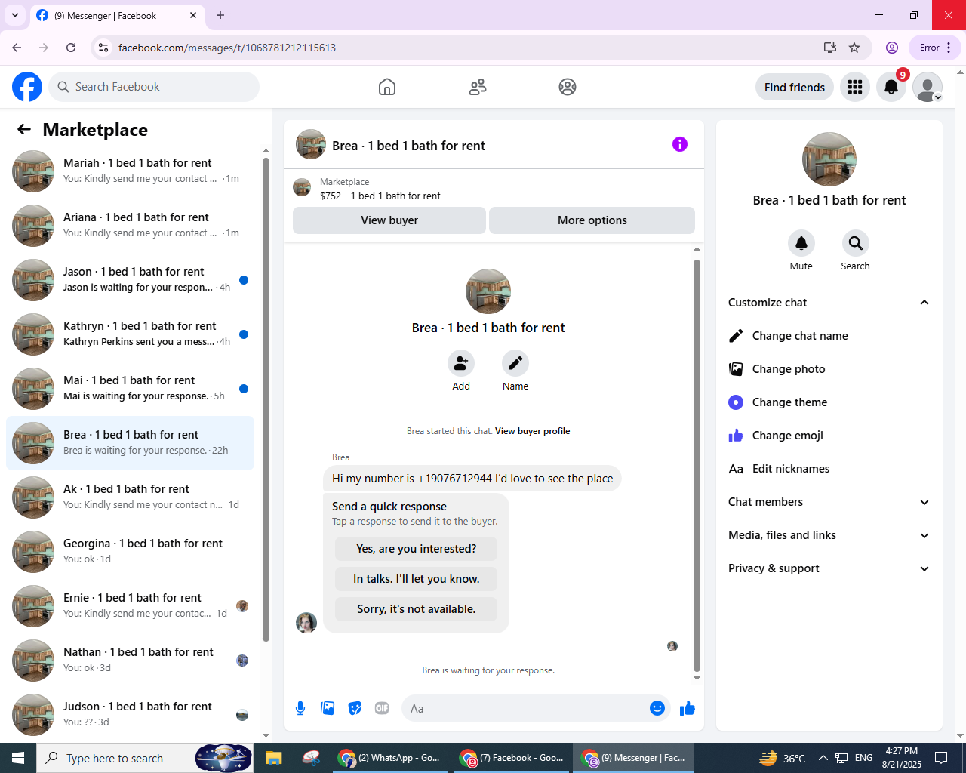
Task: Open the emoji picker in message box
Action: [x=657, y=708]
